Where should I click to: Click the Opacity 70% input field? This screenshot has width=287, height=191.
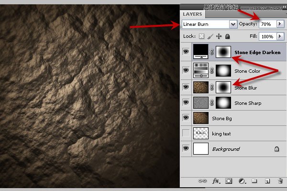coord(268,24)
